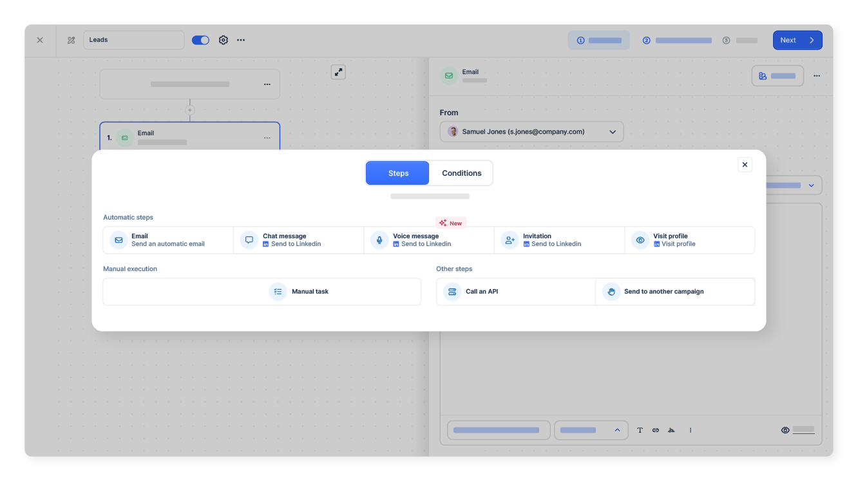Expand the canvas with the fullscreen arrows icon
This screenshot has width=858, height=481.
click(x=338, y=71)
